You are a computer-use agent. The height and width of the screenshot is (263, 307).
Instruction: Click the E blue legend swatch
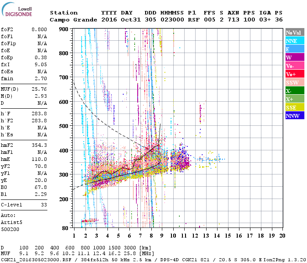click(295, 49)
